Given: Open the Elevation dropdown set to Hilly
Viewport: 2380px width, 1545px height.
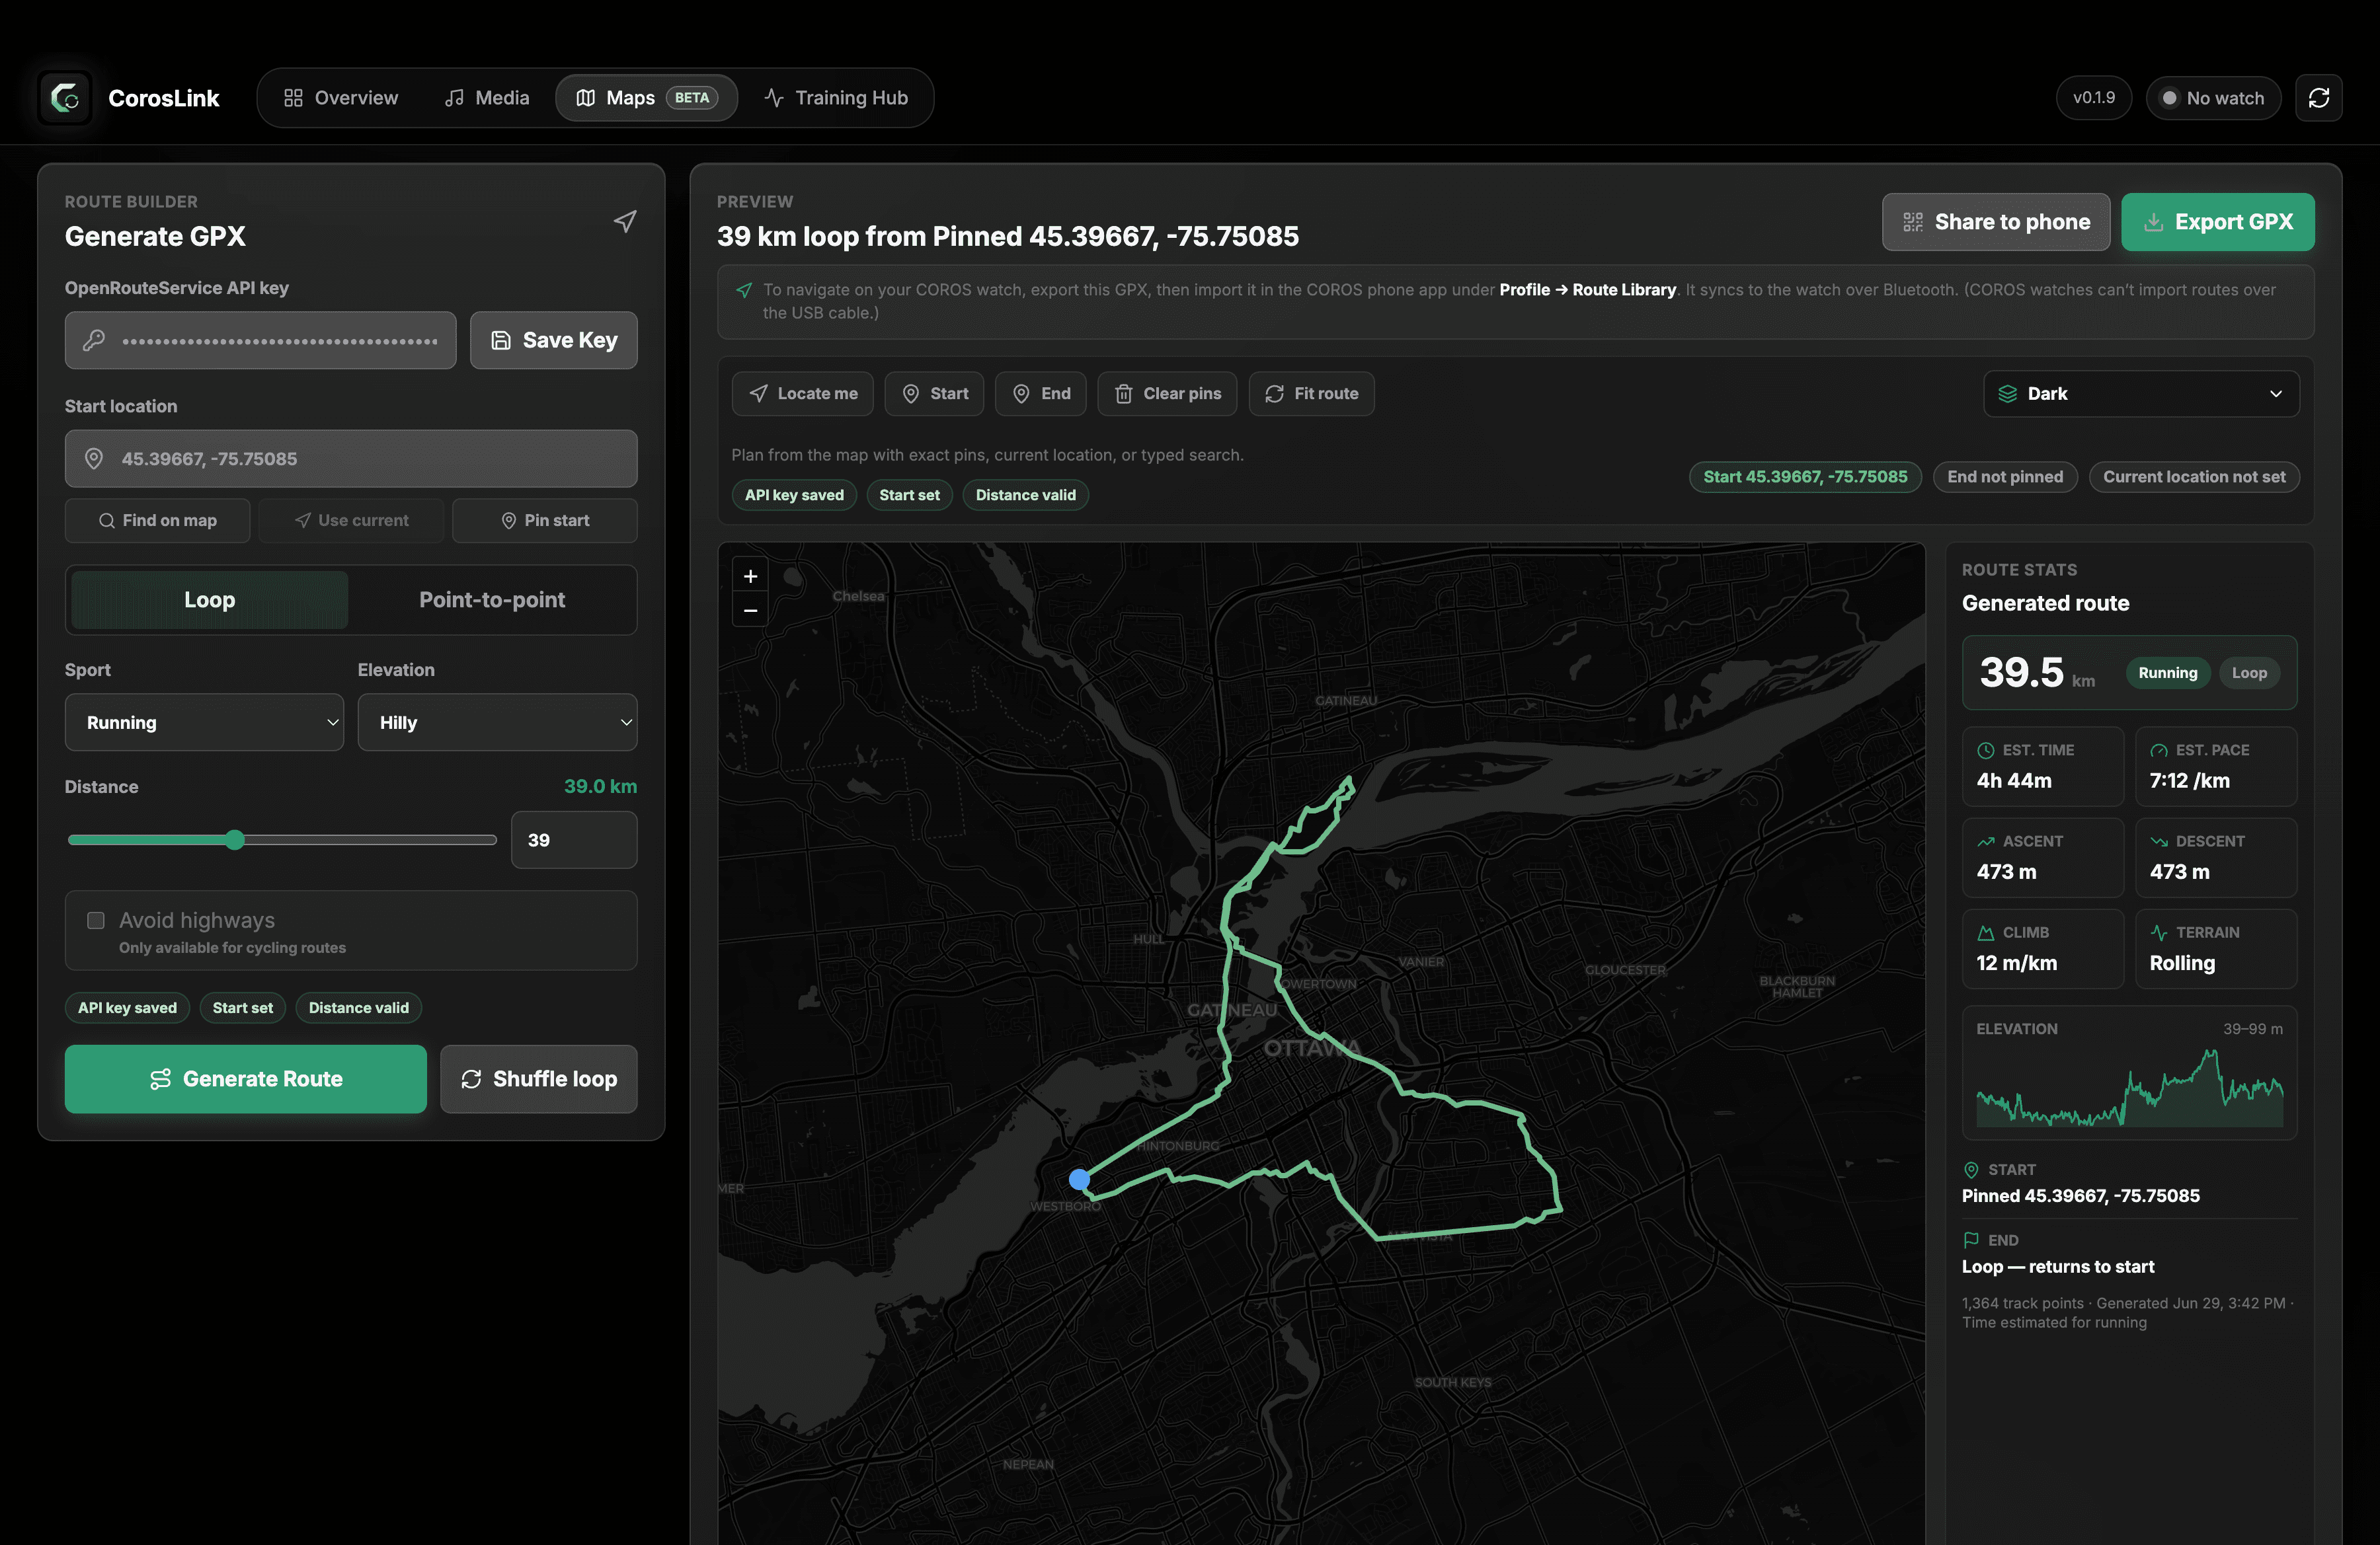Looking at the screenshot, I should pos(497,722).
